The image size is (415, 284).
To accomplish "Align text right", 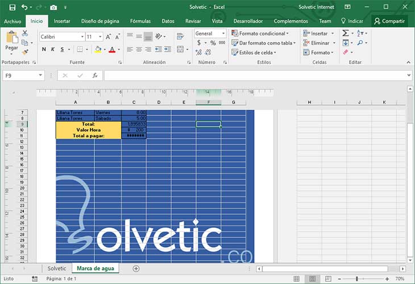I will 148,49.
